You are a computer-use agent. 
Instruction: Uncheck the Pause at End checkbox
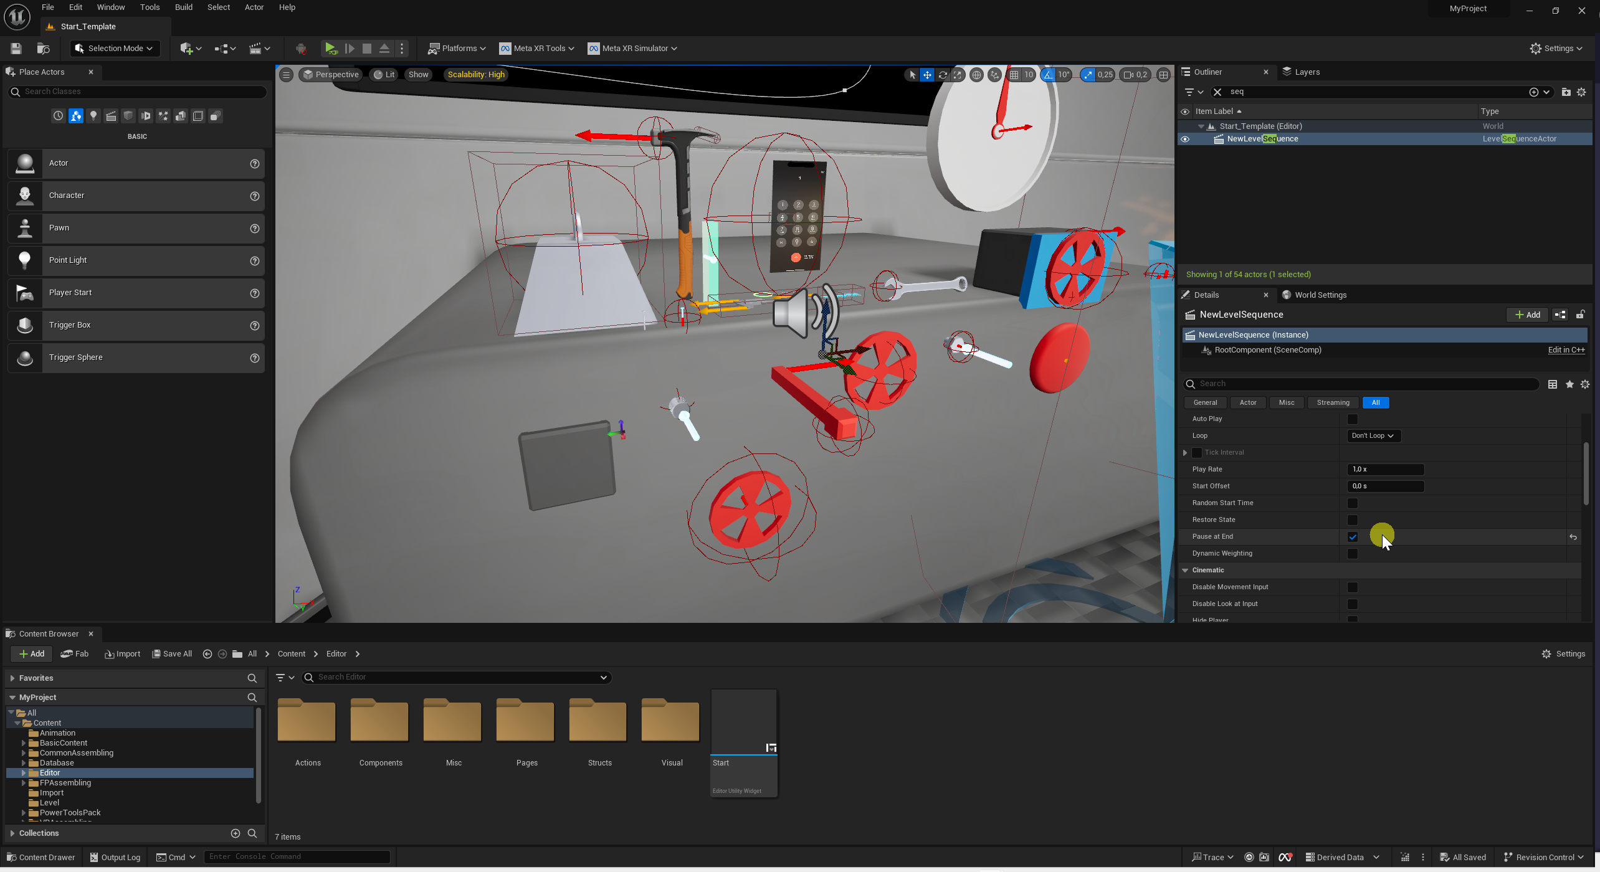1352,537
